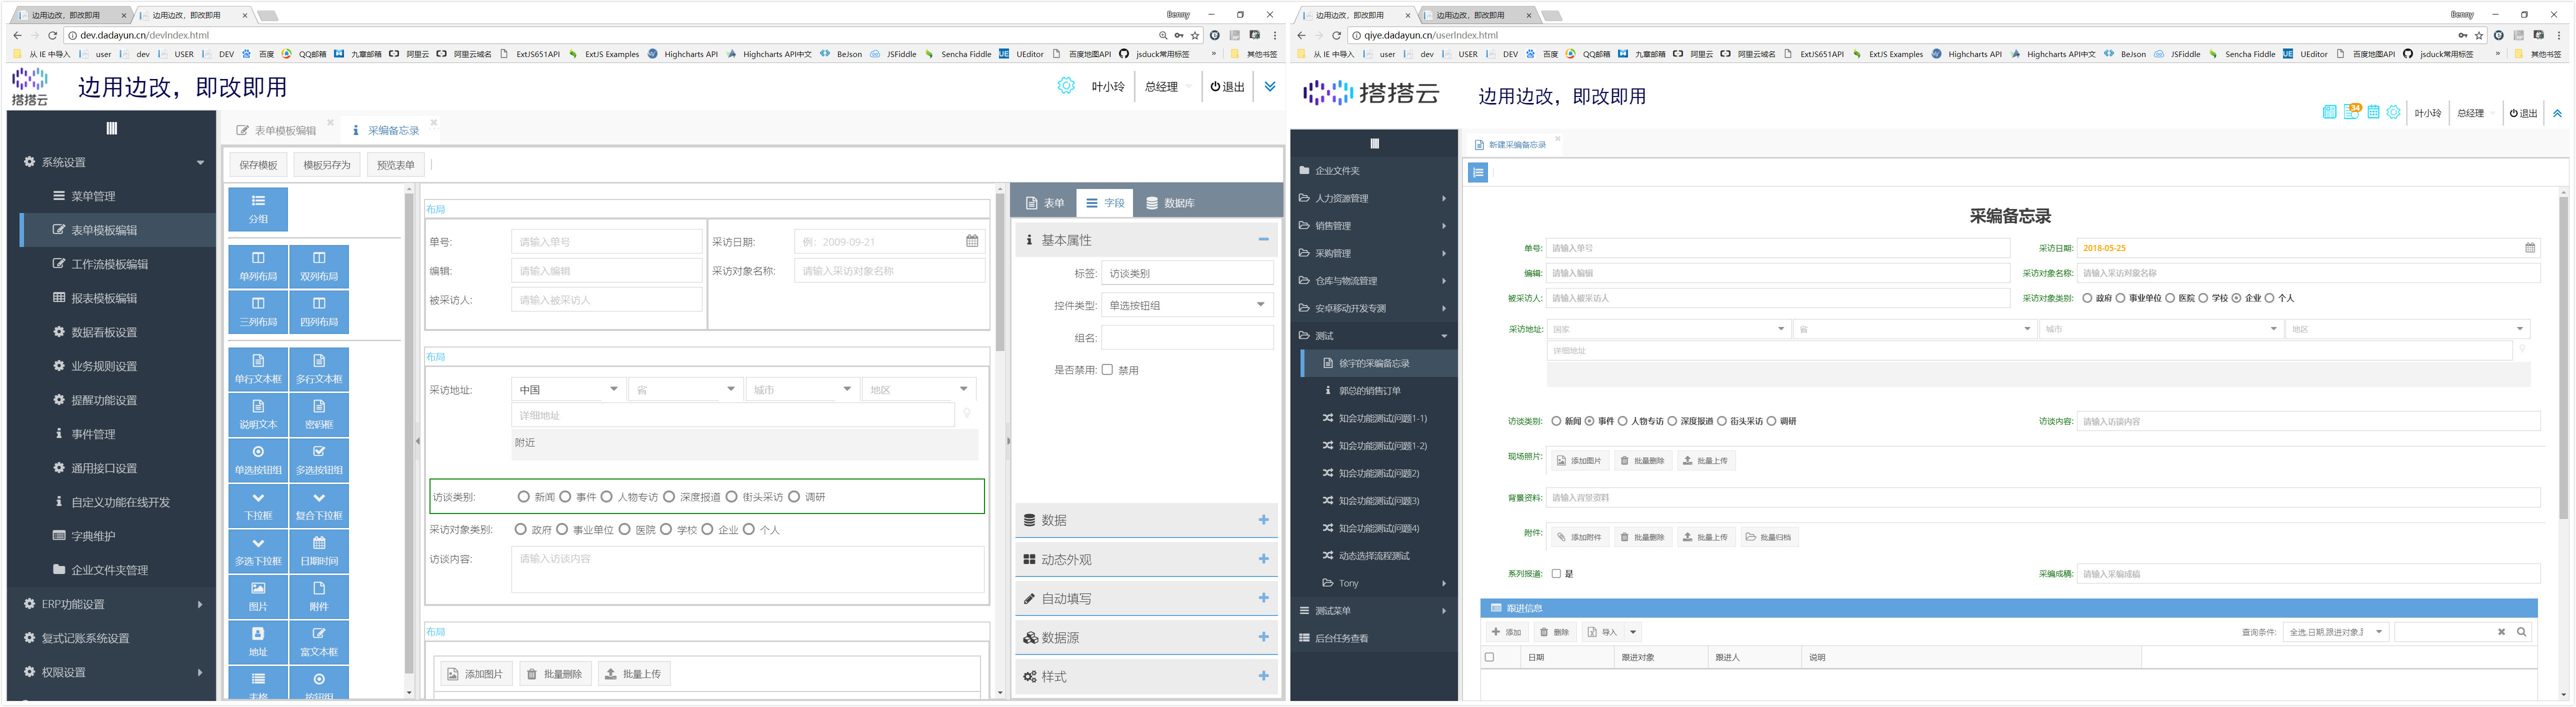Switch to the 数据库 tab
The width and height of the screenshot is (2576, 707).
(1169, 203)
